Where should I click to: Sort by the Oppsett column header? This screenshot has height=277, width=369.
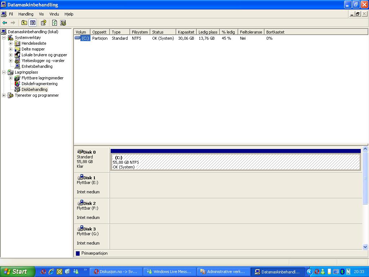100,32
